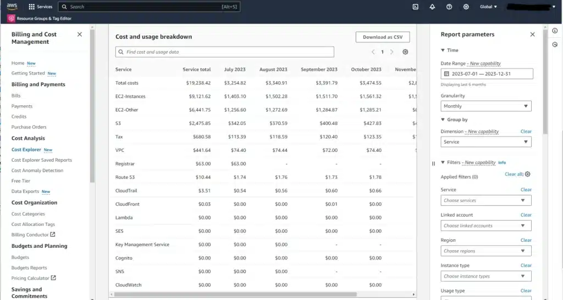Select Cost Explorer in the sidebar
The height and width of the screenshot is (300, 563).
[x=26, y=150]
